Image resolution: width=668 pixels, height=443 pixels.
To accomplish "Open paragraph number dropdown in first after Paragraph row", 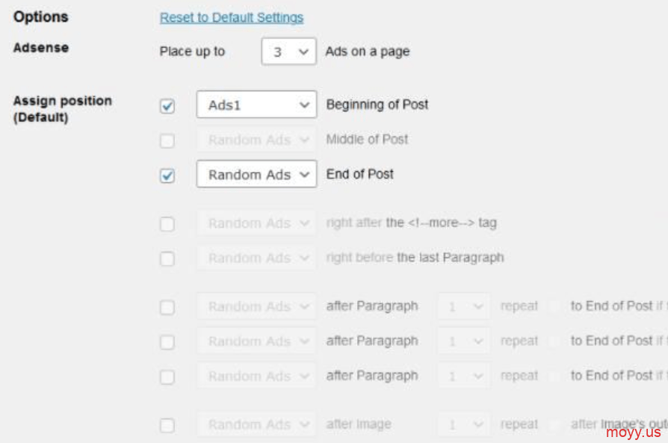I will 463,306.
